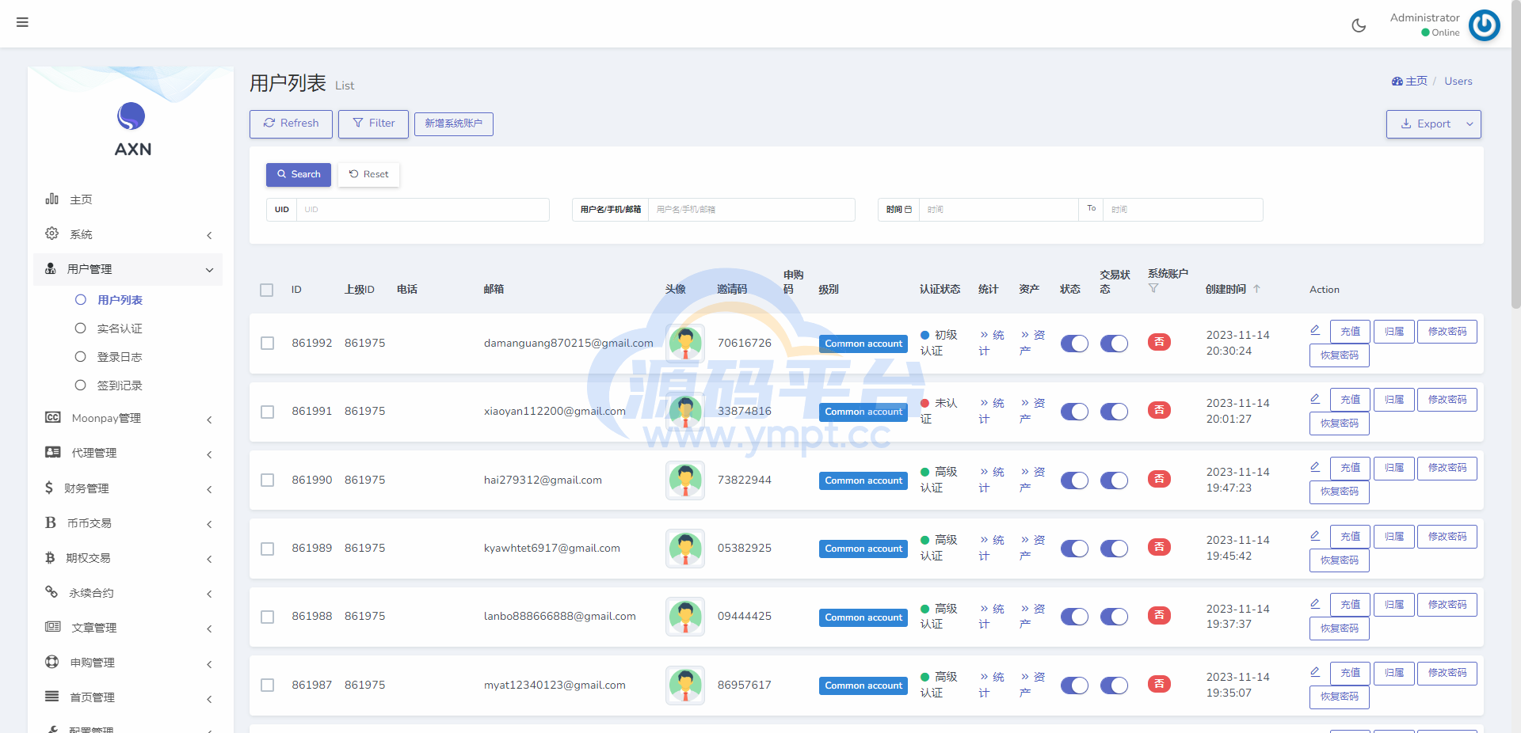The height and width of the screenshot is (733, 1521).
Task: Open the 系统账户 column filter icon
Action: (x=1153, y=289)
